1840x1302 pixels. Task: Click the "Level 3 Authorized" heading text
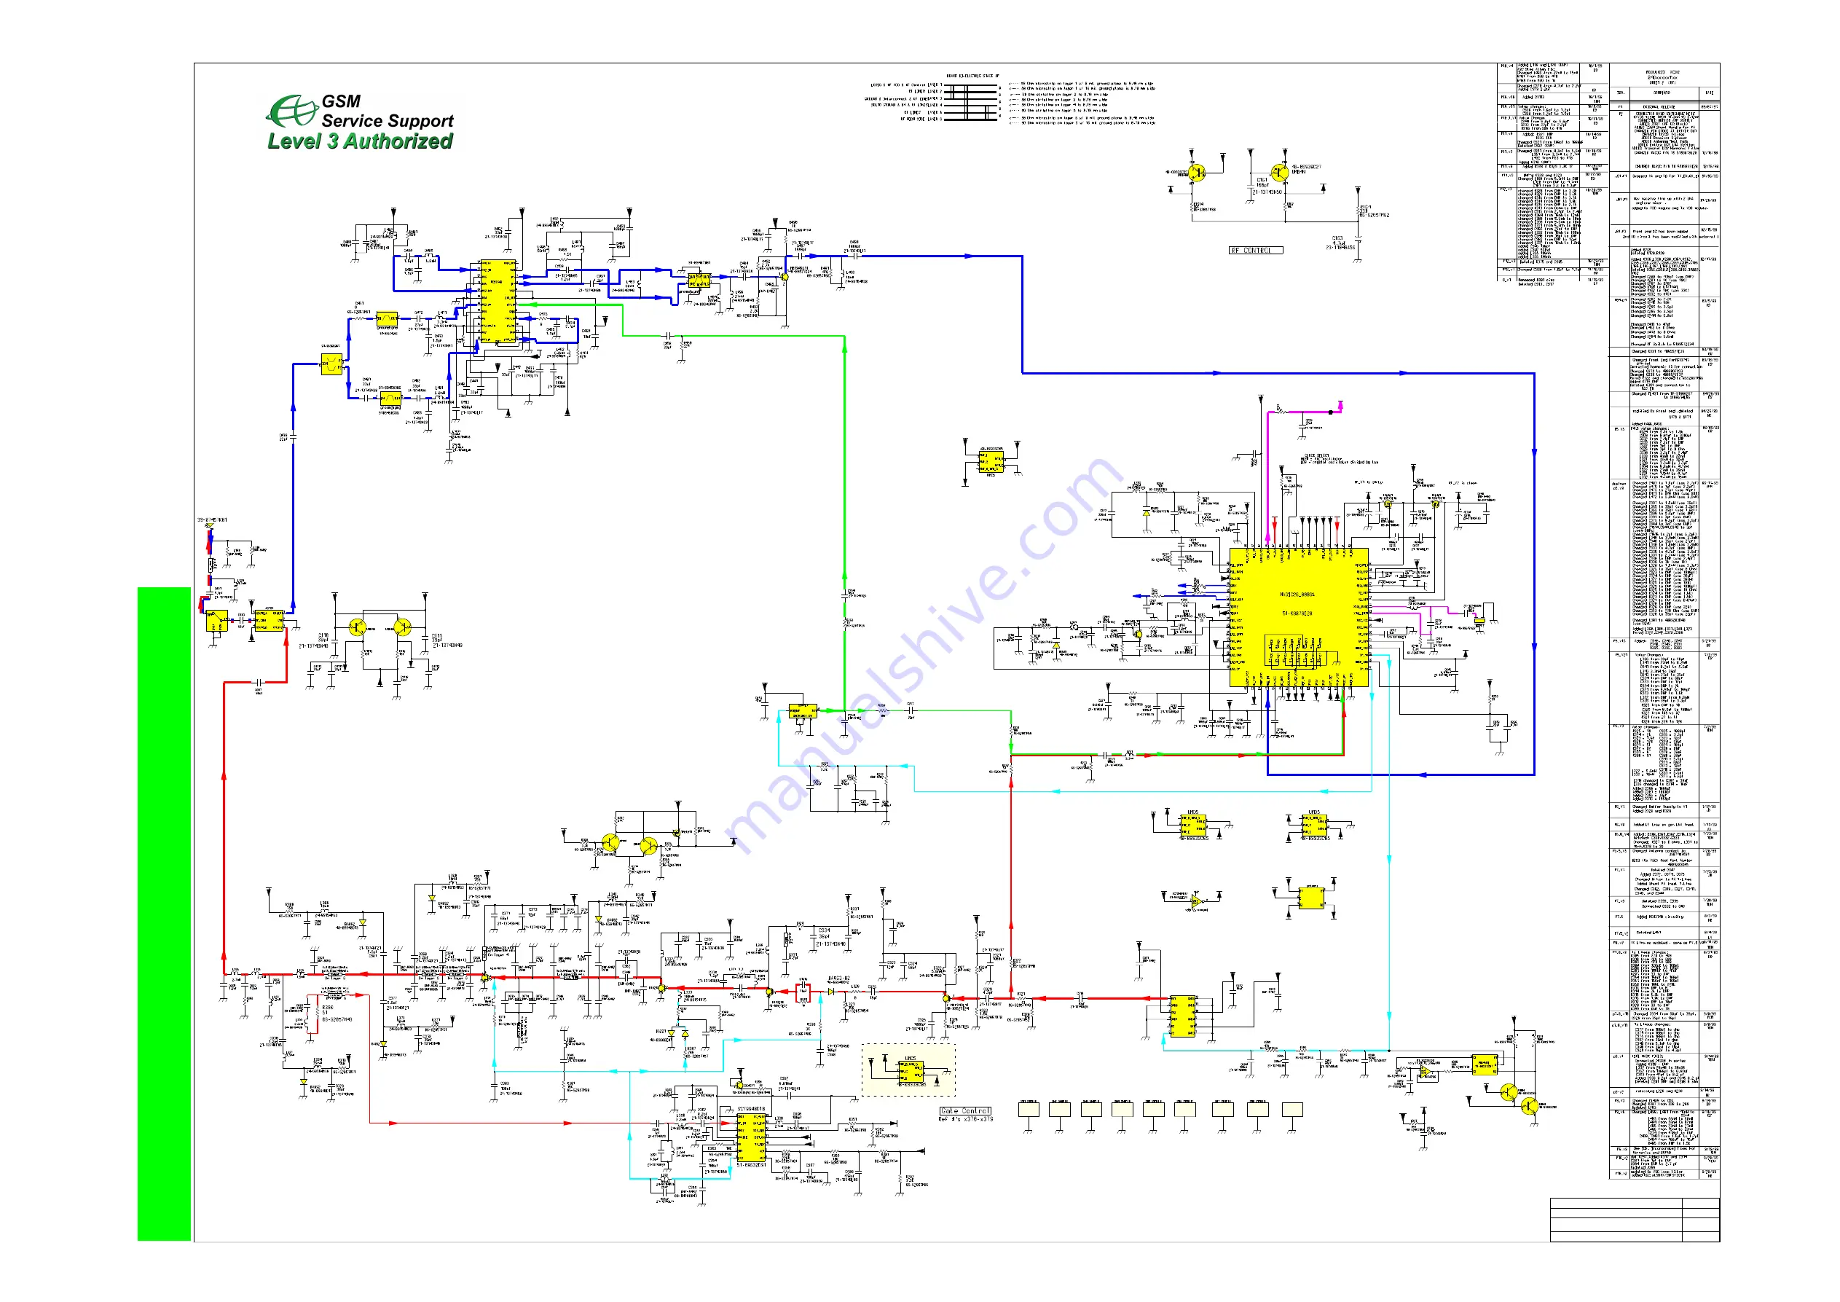coord(360,141)
